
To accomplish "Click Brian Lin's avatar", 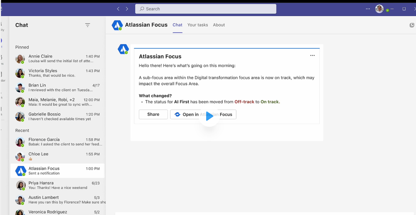I will click(20, 87).
